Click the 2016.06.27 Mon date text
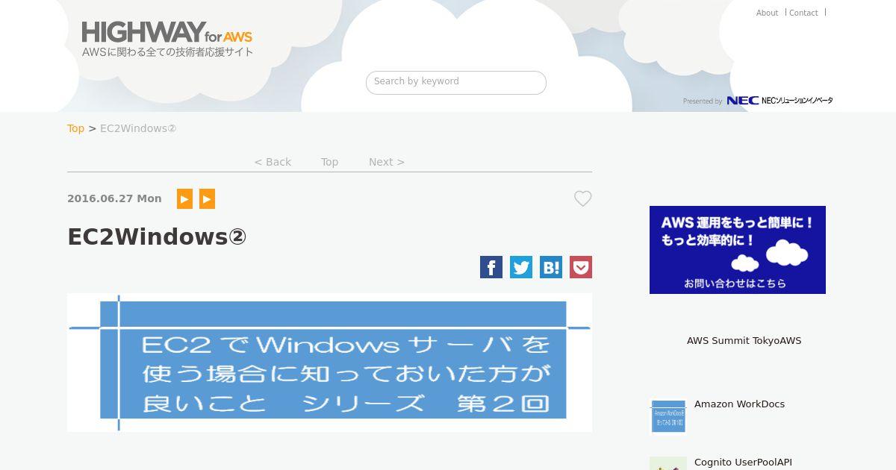Viewport: 896px width, 470px height. pos(114,198)
